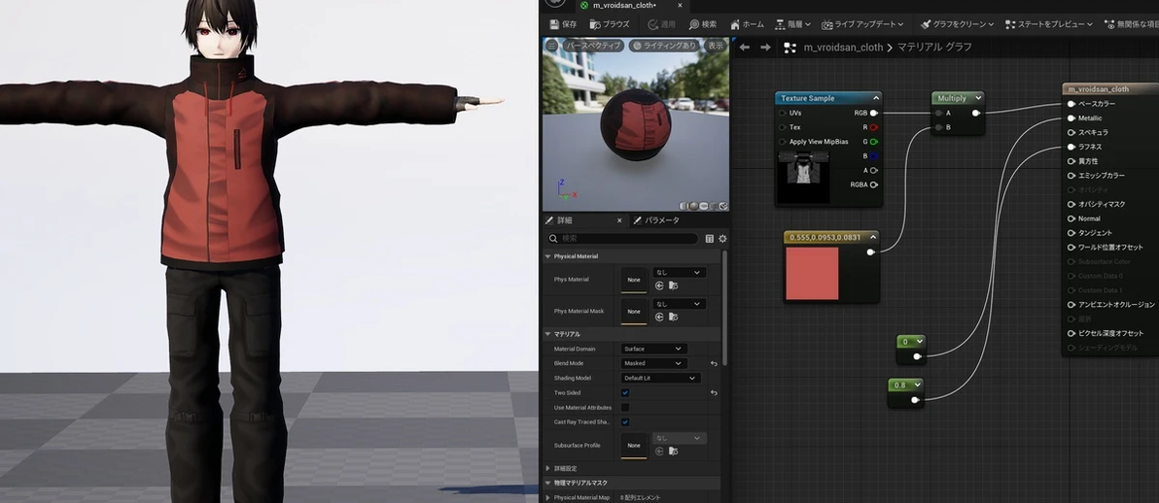Enable Use Material Attributes checkbox

625,408
